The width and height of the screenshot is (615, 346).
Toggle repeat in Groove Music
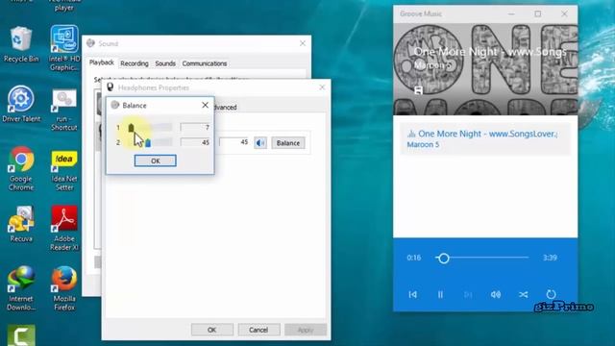pos(551,294)
